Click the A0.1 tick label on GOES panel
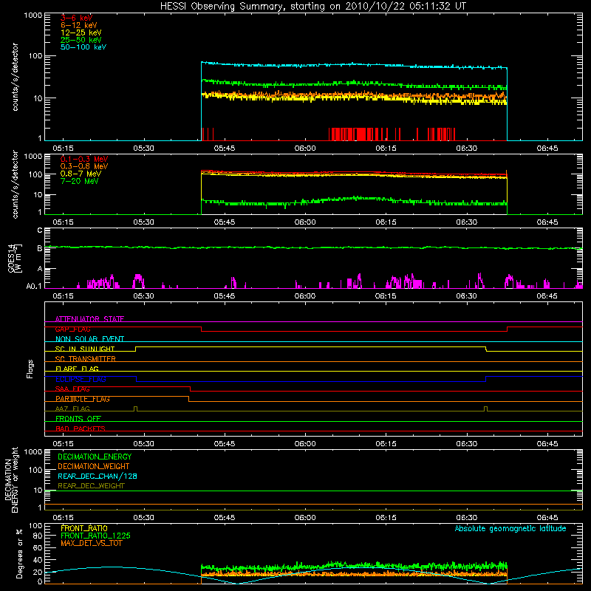Image resolution: width=591 pixels, height=591 pixels. point(34,286)
